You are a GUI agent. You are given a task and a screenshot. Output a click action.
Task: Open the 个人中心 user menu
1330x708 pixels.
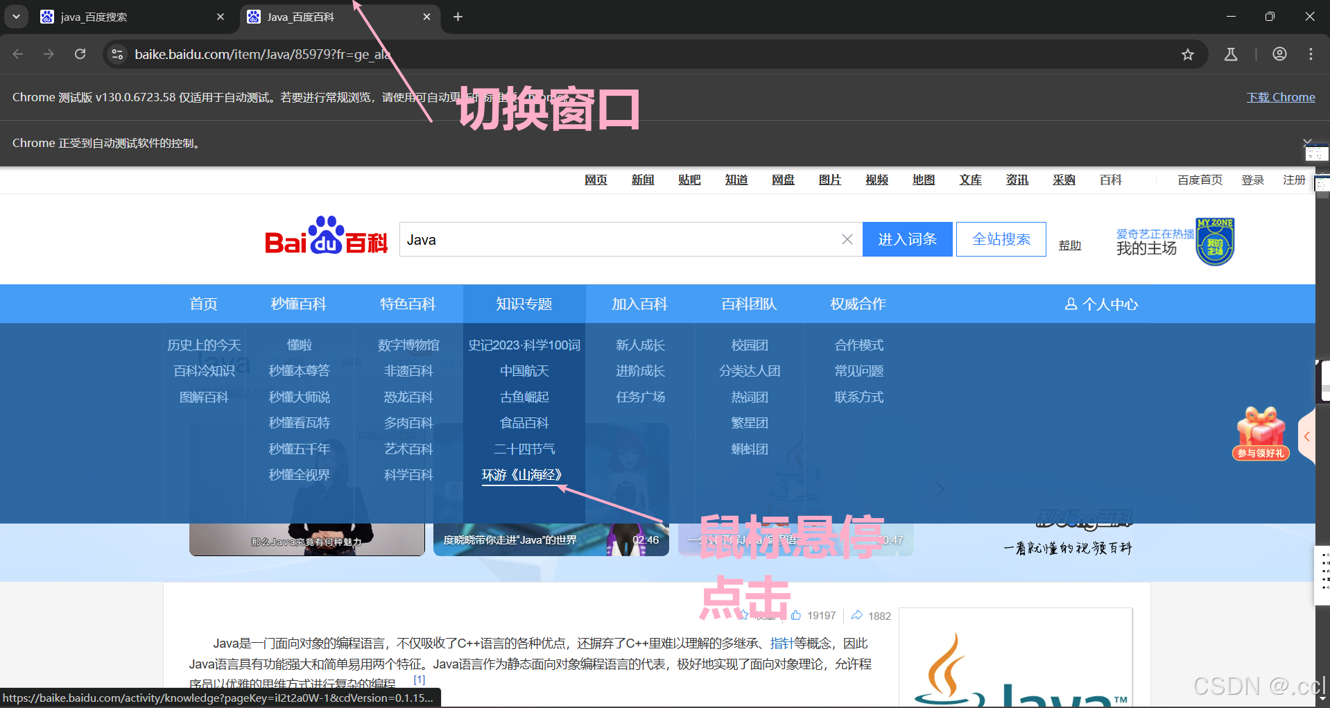1101,304
